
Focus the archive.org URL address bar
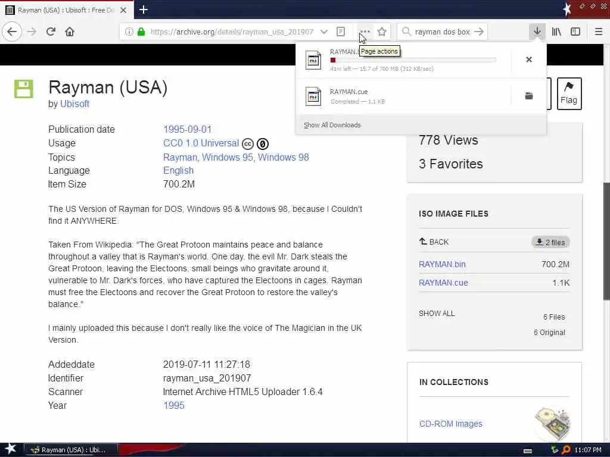coord(232,32)
